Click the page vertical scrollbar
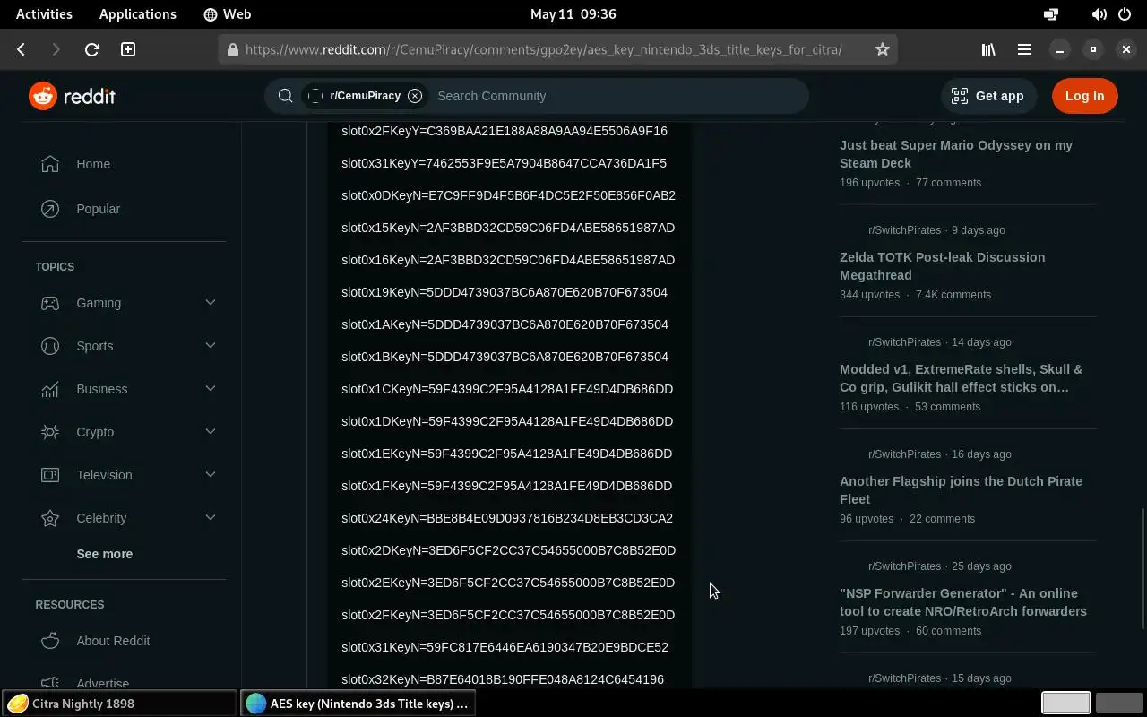The height and width of the screenshot is (717, 1147). (x=1142, y=569)
